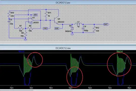Click the 1N5819 diode model text
This screenshot has height=91, width=136.
pyautogui.click(x=68, y=31)
